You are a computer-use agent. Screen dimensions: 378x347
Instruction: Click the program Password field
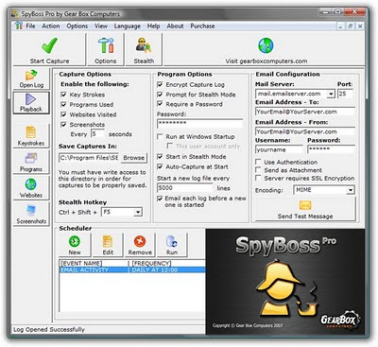point(199,123)
